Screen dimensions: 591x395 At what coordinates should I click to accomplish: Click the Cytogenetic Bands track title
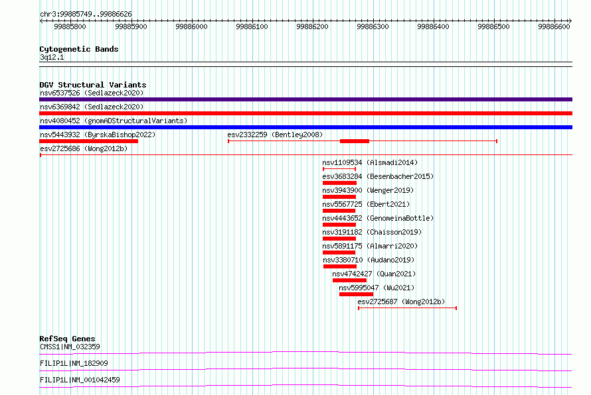point(79,49)
